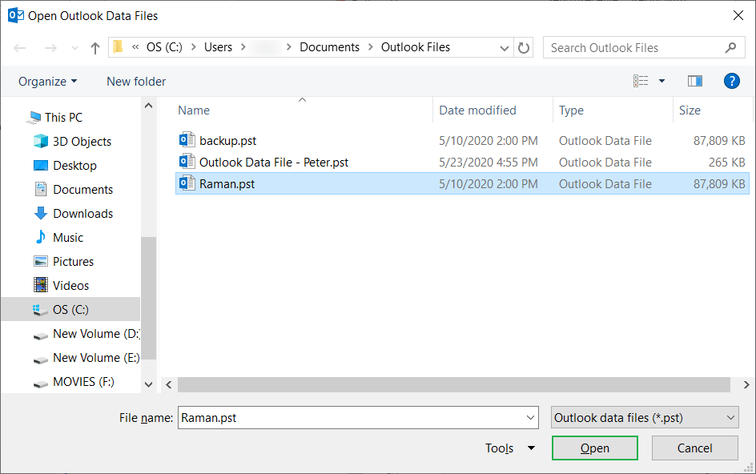
Task: Change the file view layout icon
Action: tap(641, 81)
